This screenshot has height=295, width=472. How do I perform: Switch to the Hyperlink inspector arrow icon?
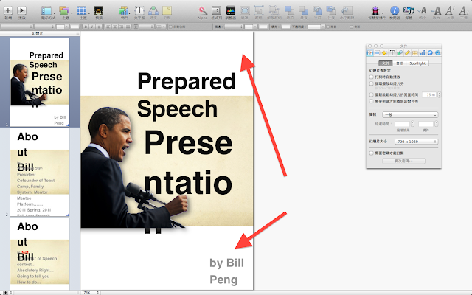tap(430, 53)
